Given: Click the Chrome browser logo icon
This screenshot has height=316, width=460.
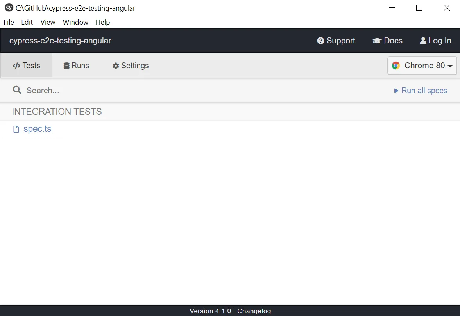Looking at the screenshot, I should (396, 66).
